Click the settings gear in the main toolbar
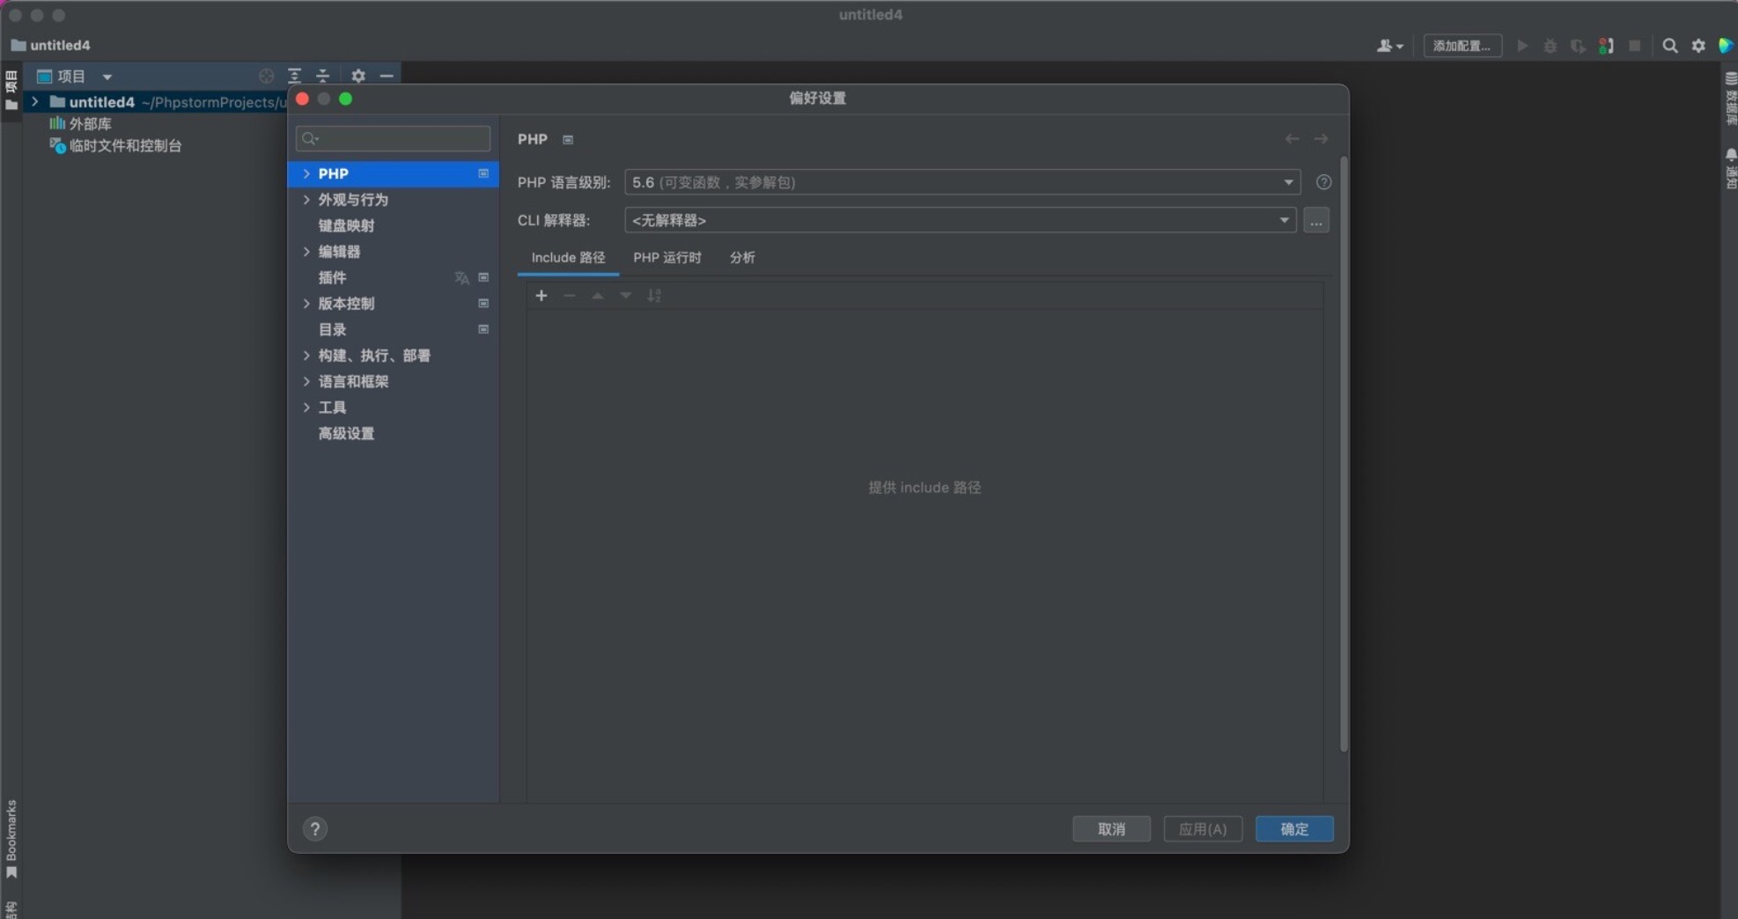This screenshot has width=1738, height=919. pos(1697,46)
